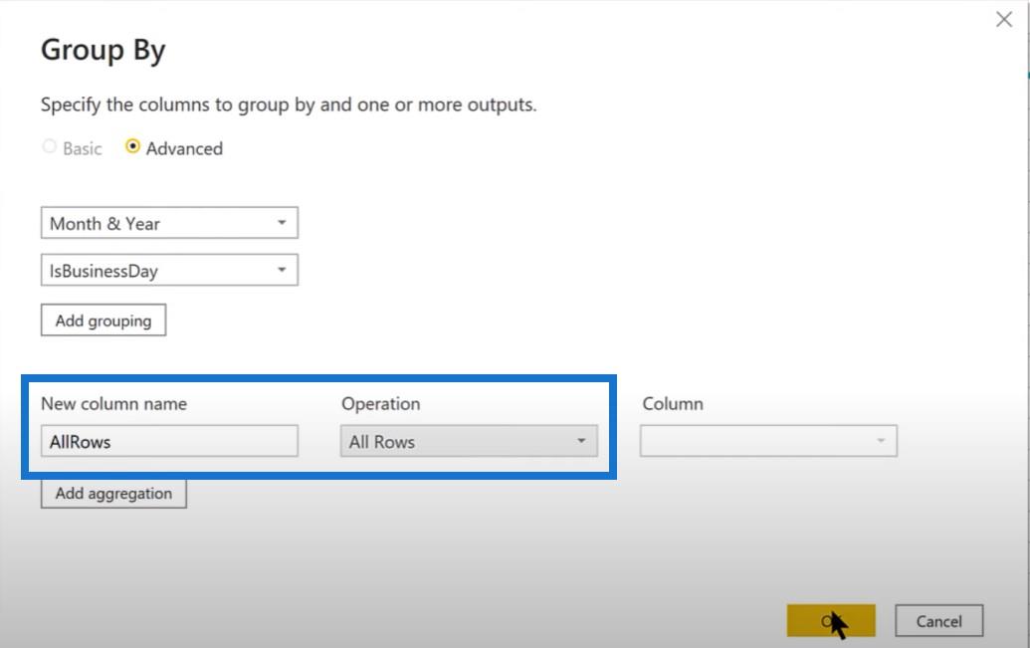
Task: Click the New column name label
Action: [x=113, y=403]
